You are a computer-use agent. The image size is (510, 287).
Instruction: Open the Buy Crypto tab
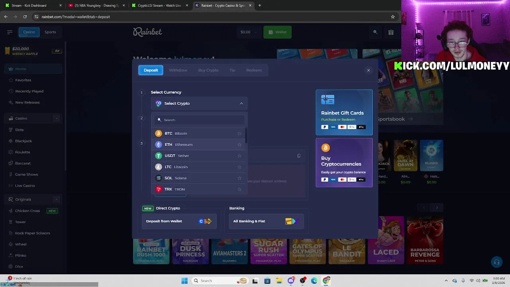(x=208, y=70)
